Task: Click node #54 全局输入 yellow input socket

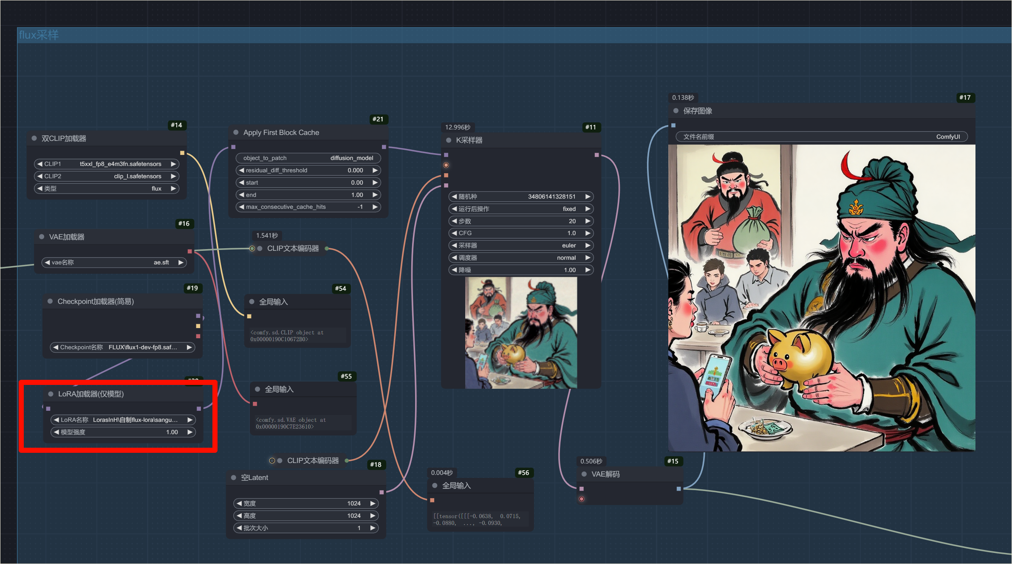Action: pyautogui.click(x=249, y=316)
